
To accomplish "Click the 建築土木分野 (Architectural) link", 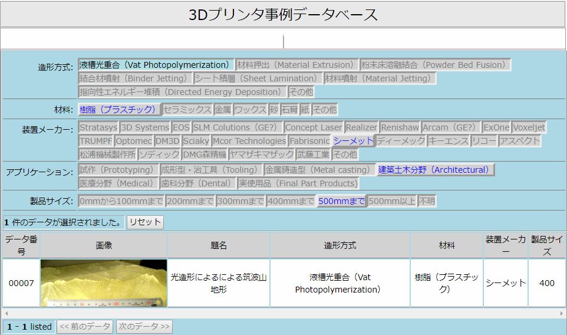I will pyautogui.click(x=436, y=170).
